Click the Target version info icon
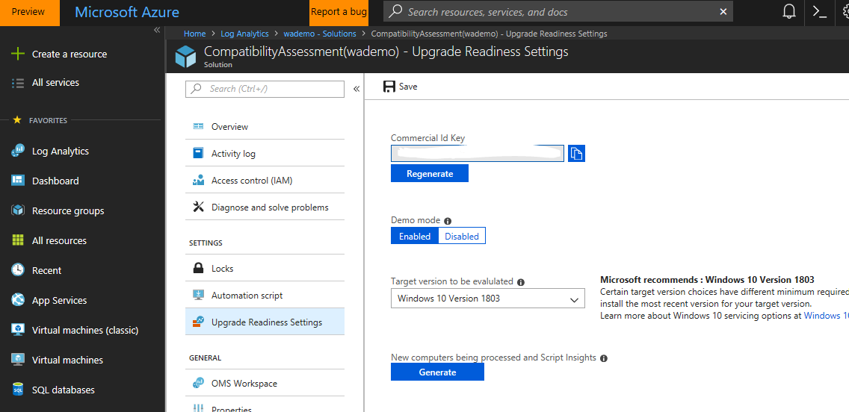Viewport: 849px width, 412px height. click(521, 282)
